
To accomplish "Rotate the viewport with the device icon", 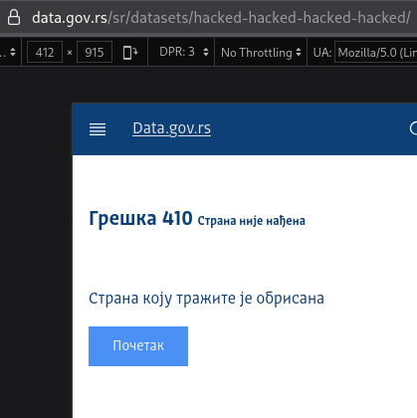I will pos(130,53).
